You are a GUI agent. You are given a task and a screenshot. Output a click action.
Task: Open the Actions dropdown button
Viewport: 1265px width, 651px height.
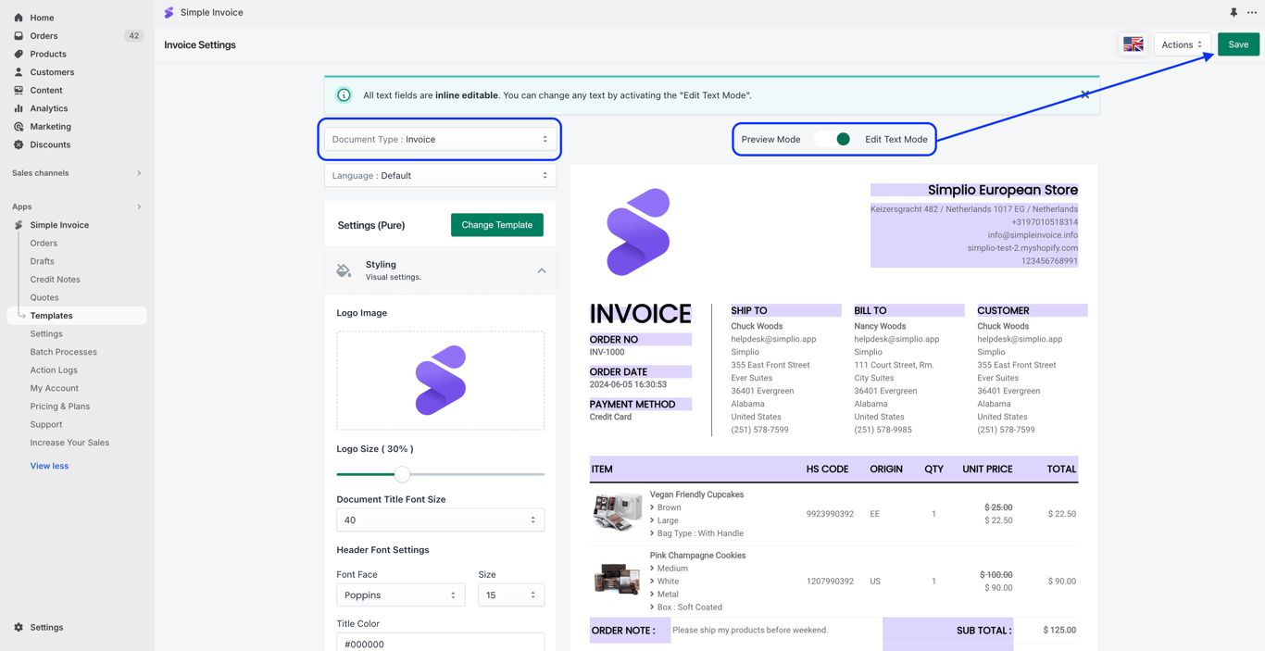pyautogui.click(x=1182, y=44)
